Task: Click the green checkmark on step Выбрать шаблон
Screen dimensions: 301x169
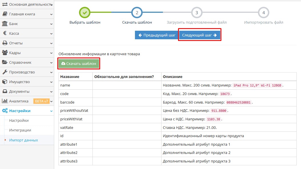Action: coord(85,13)
